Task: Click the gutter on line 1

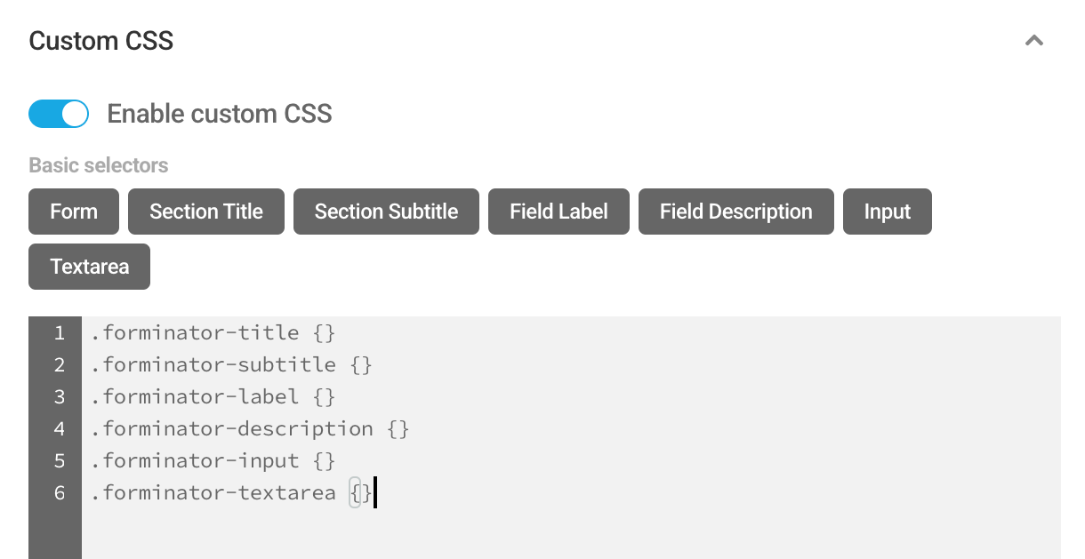Action: (59, 332)
